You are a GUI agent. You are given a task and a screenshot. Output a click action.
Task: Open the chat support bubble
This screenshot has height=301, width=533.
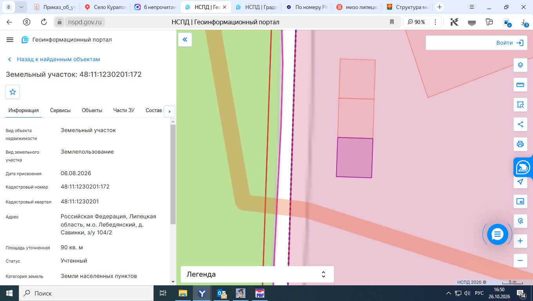[497, 234]
